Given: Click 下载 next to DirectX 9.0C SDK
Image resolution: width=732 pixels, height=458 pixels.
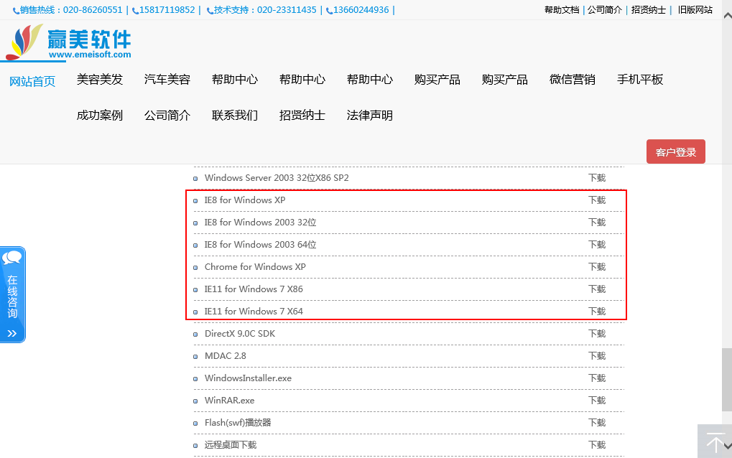Looking at the screenshot, I should pyautogui.click(x=597, y=334).
